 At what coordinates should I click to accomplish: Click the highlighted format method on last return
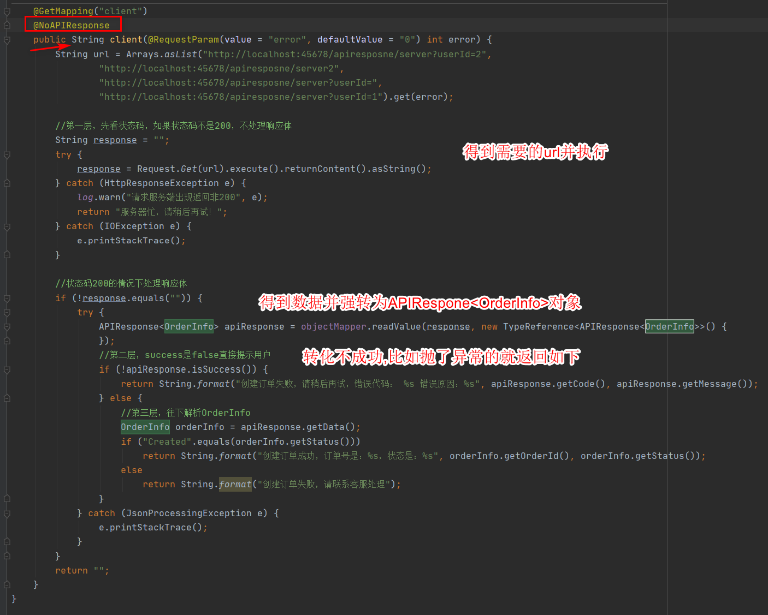click(235, 484)
